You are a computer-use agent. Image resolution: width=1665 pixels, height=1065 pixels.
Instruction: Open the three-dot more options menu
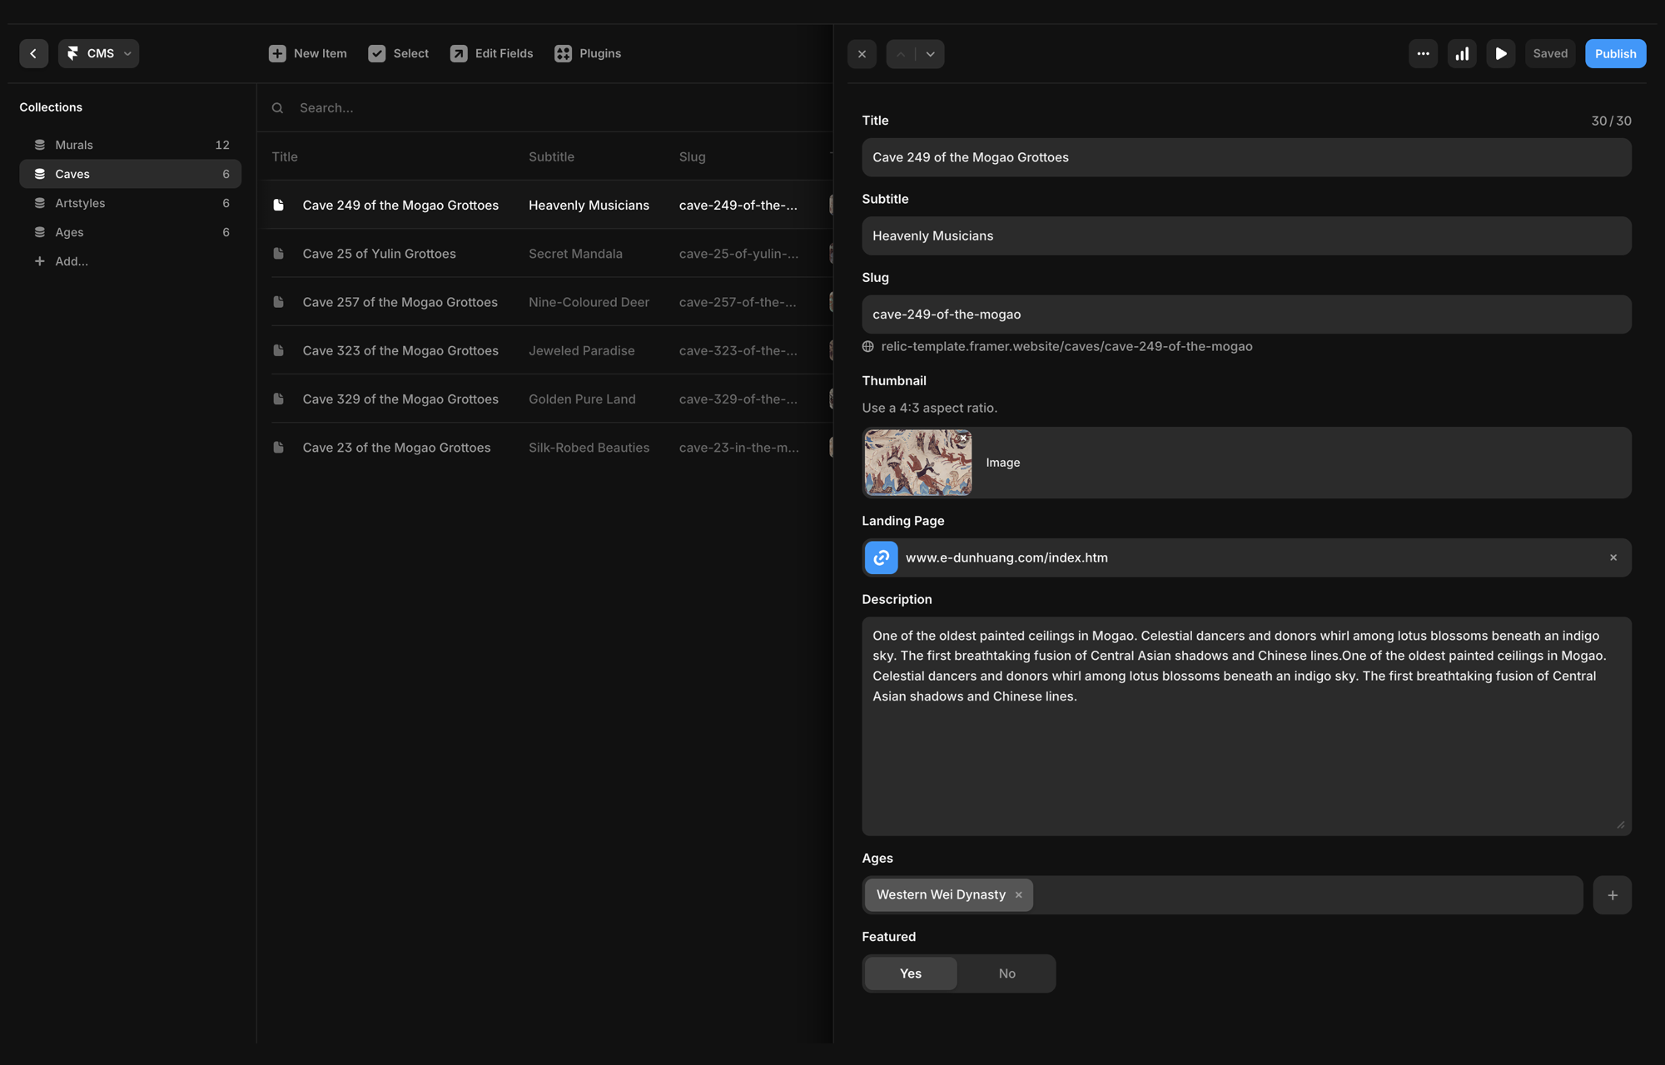1423,54
